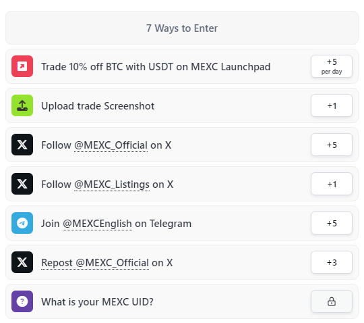Claim +1 for Upload trade Screenshot
This screenshot has width=364, height=323.
click(332, 105)
